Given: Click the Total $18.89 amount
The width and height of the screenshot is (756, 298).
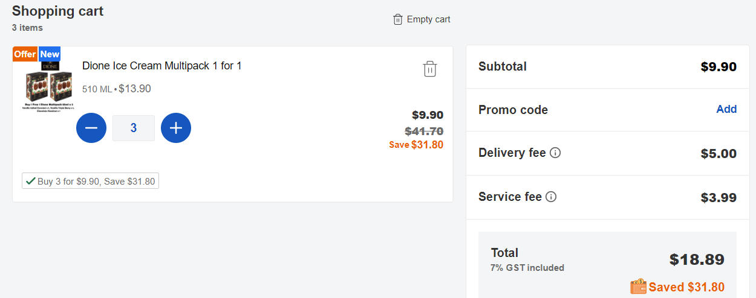Looking at the screenshot, I should [x=697, y=260].
